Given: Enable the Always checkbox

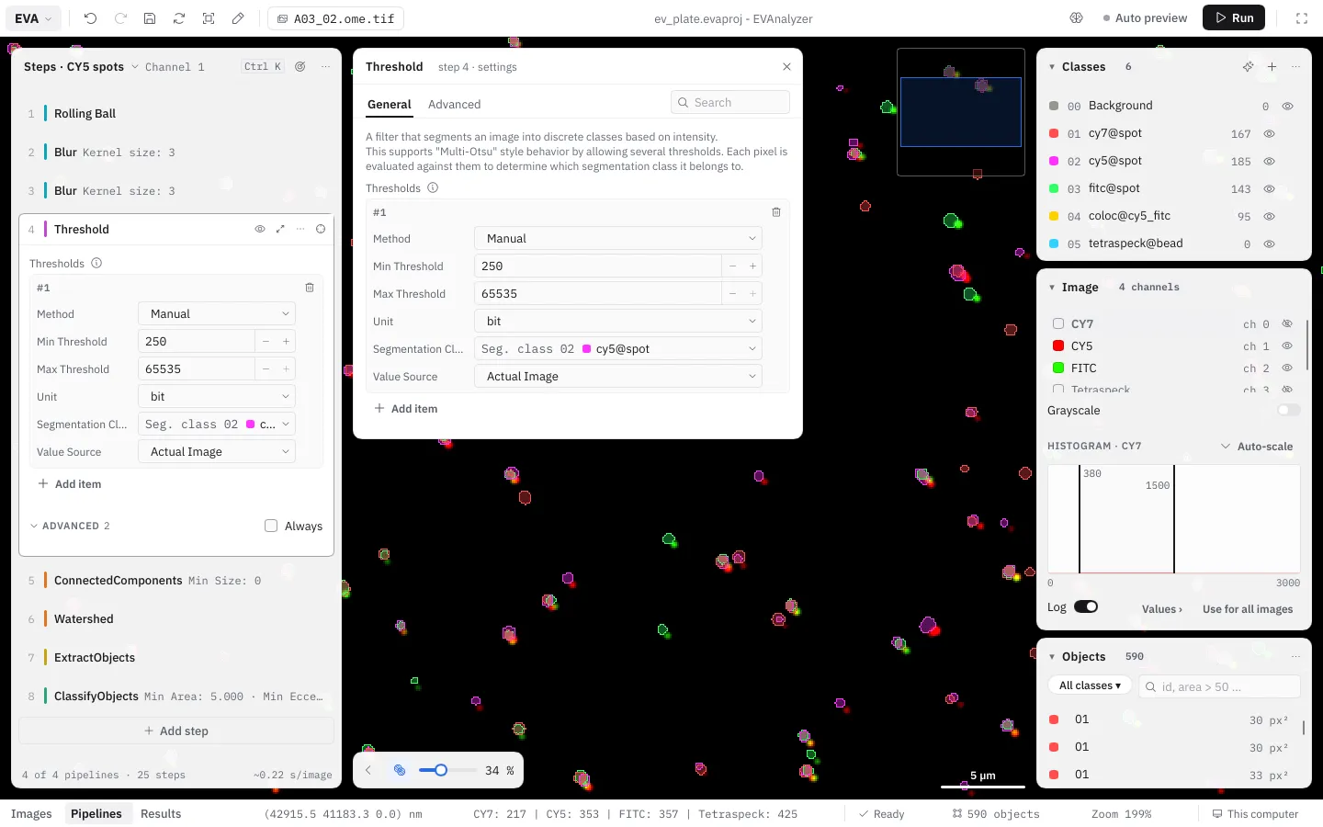Looking at the screenshot, I should pos(271,526).
